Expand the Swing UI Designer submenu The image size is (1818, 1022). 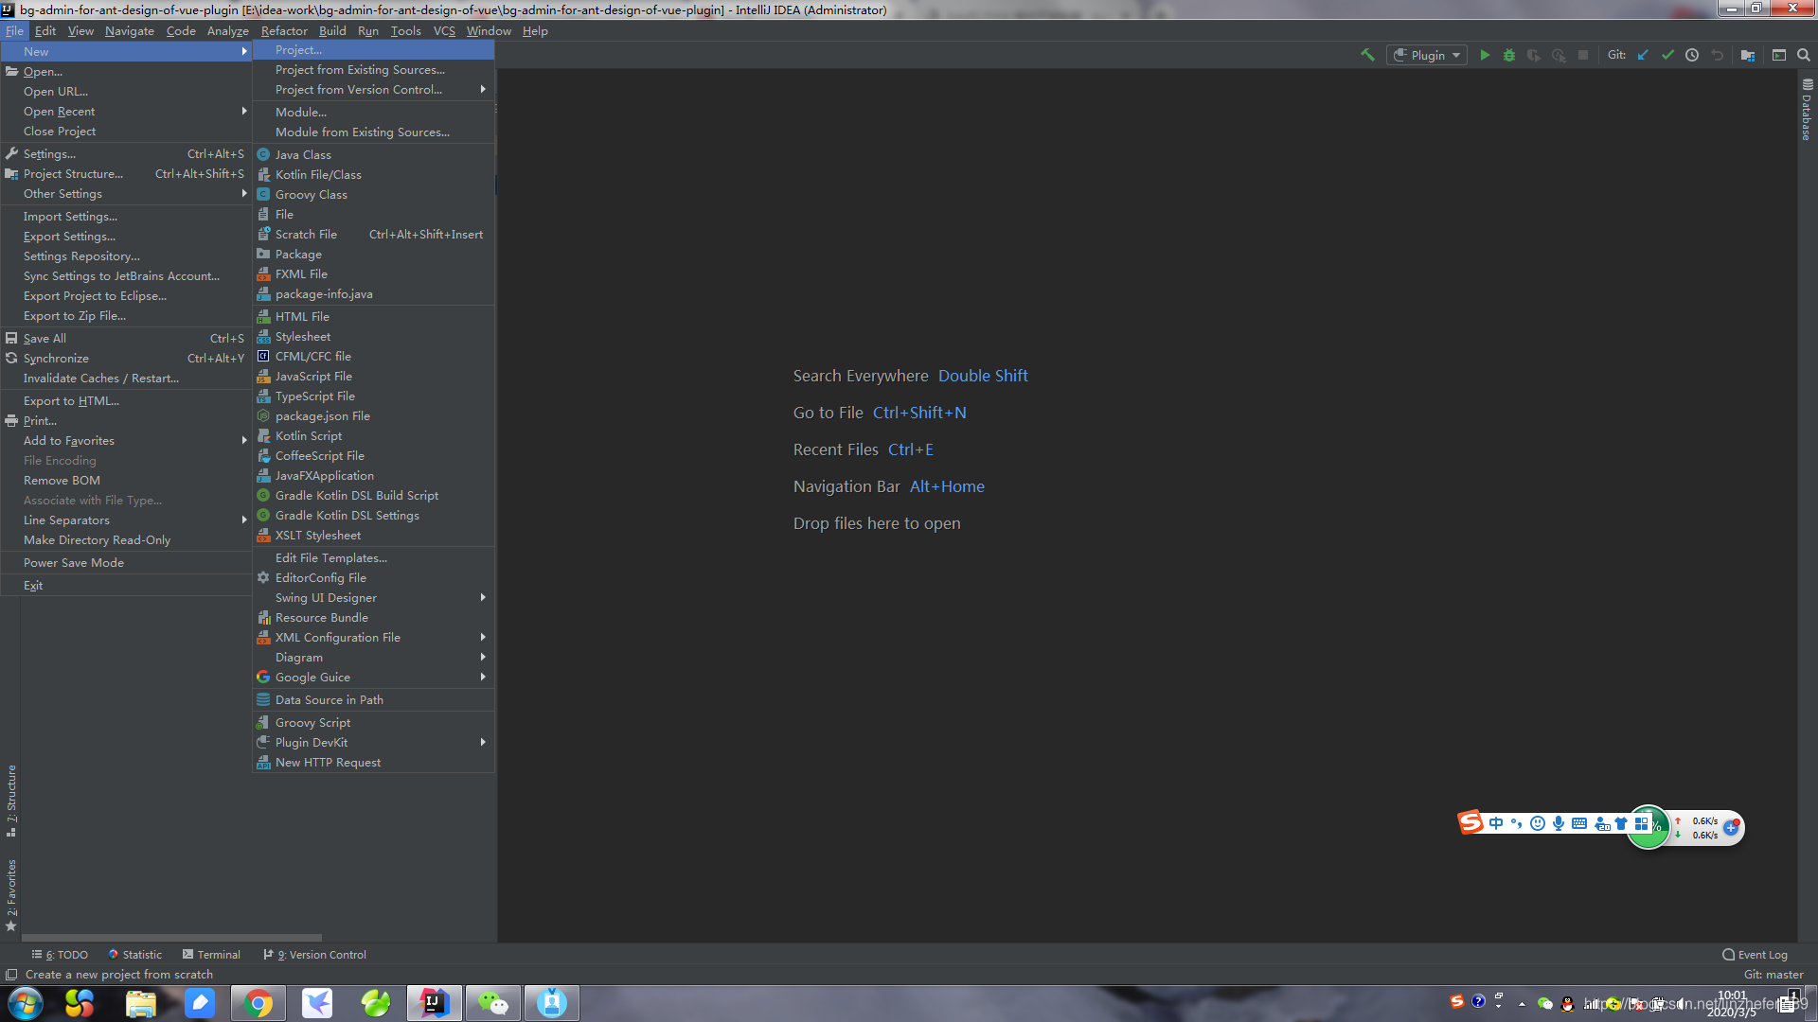374,598
